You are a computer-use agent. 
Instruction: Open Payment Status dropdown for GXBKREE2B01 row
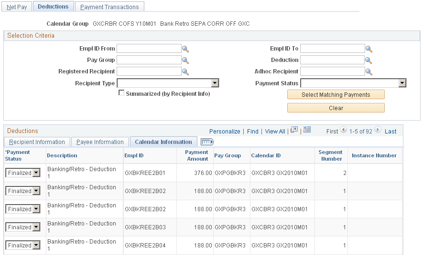tap(23, 173)
